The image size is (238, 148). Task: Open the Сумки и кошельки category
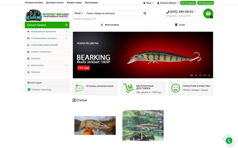47,52
